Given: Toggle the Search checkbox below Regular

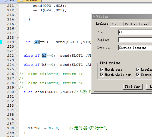Looking at the screenshot, I should [x=138, y=75].
